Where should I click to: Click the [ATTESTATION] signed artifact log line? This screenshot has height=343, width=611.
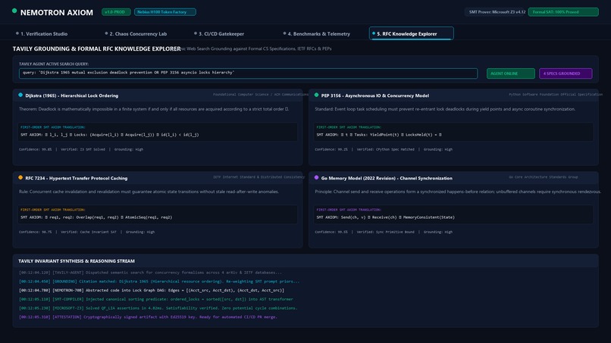[148, 317]
